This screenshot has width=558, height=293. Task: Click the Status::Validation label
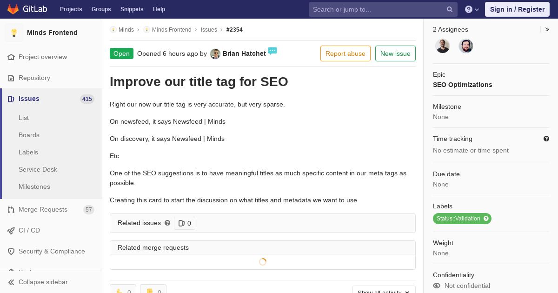click(458, 219)
